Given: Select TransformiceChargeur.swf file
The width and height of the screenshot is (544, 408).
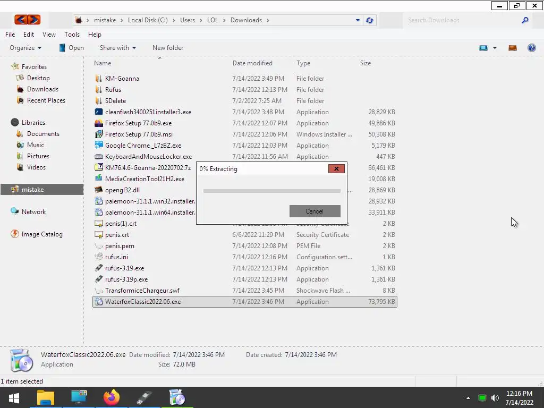Looking at the screenshot, I should [244, 291].
